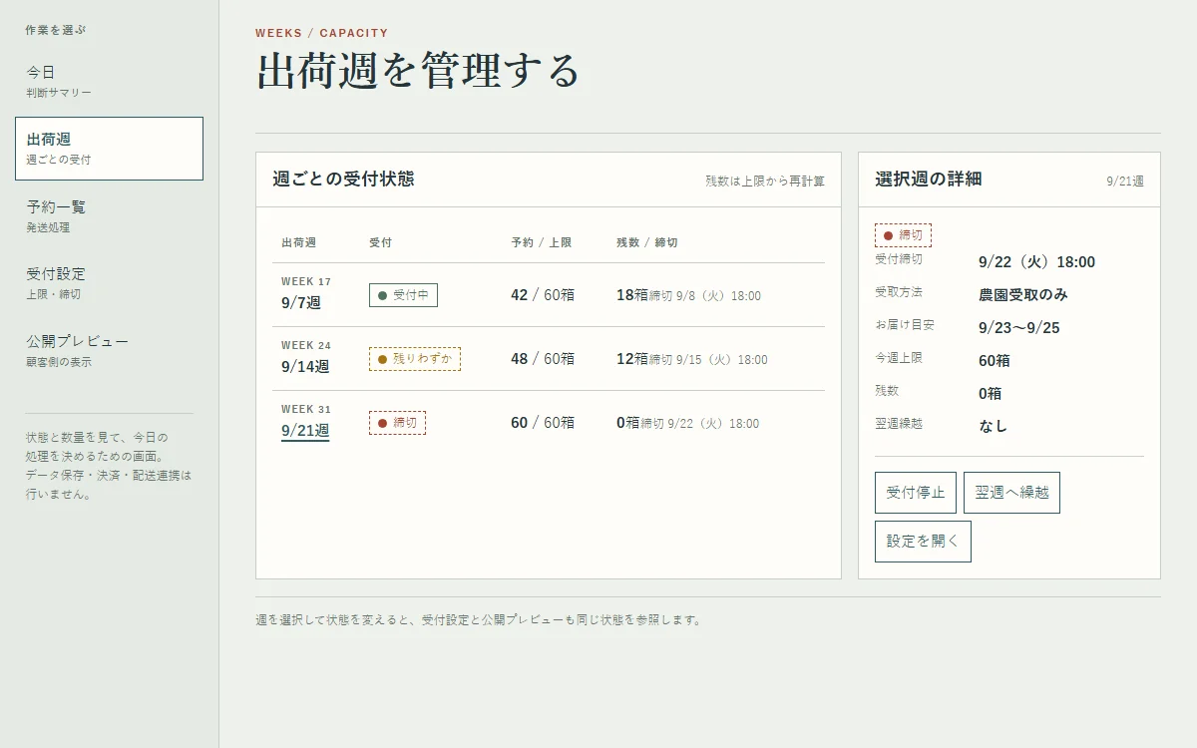The height and width of the screenshot is (748, 1197).
Task: Select the 9/21週 shipping week
Action: coord(305,431)
